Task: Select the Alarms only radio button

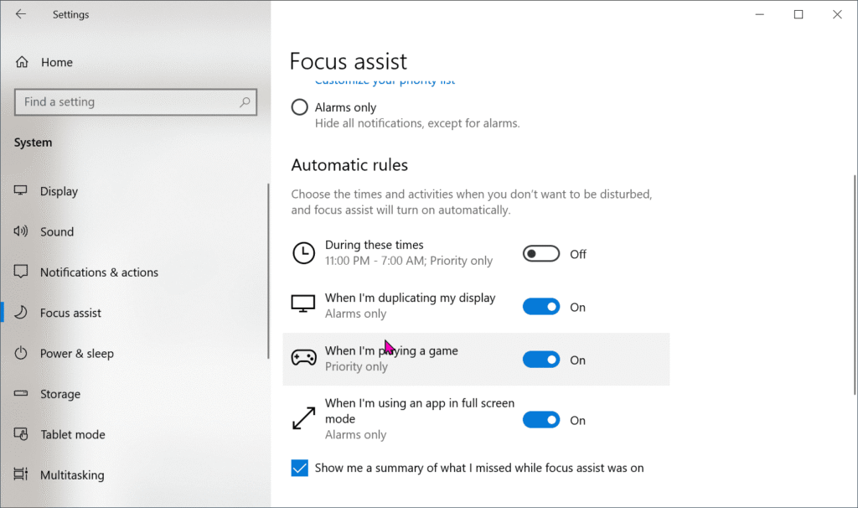Action: pyautogui.click(x=299, y=106)
